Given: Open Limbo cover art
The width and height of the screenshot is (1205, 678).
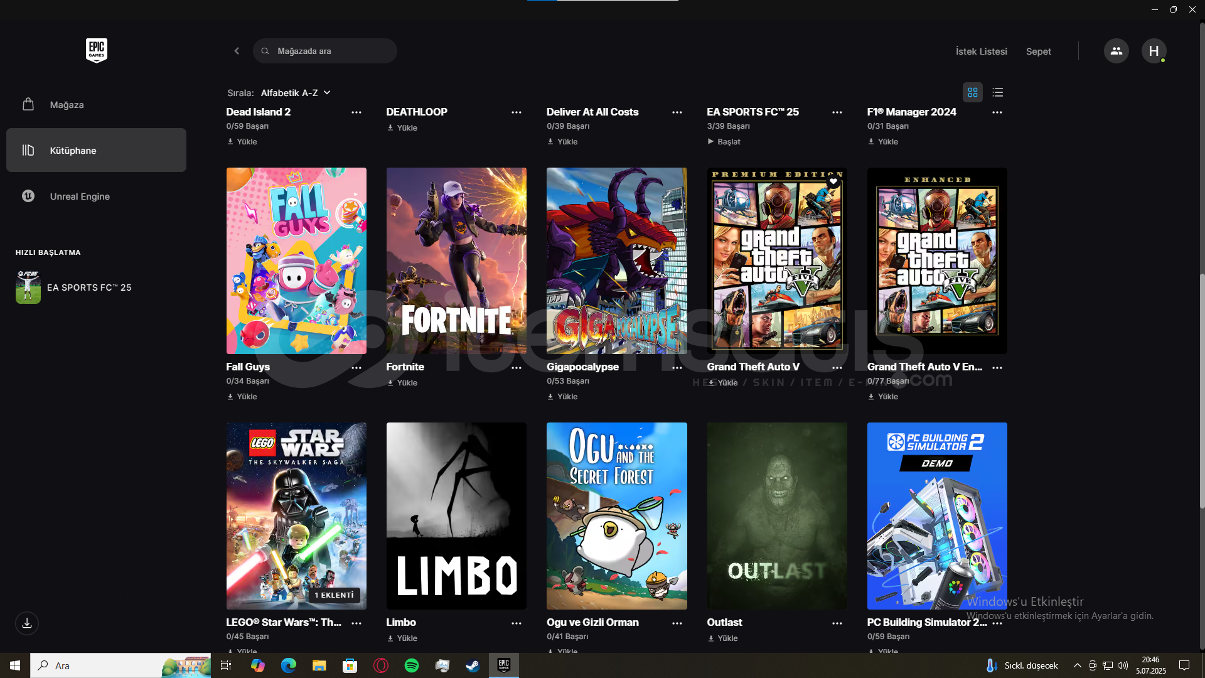Looking at the screenshot, I should pyautogui.click(x=456, y=516).
